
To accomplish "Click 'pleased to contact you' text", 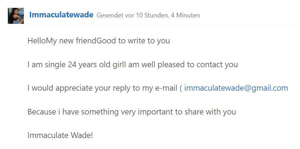I will pyautogui.click(x=198, y=65).
